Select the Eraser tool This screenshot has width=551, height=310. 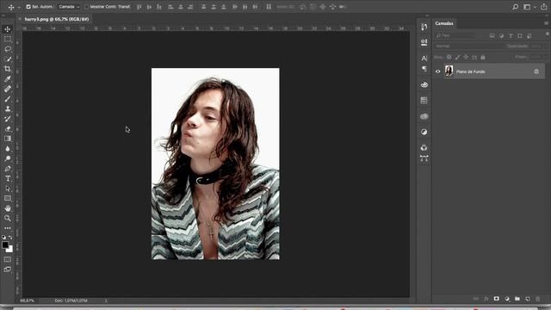[8, 128]
